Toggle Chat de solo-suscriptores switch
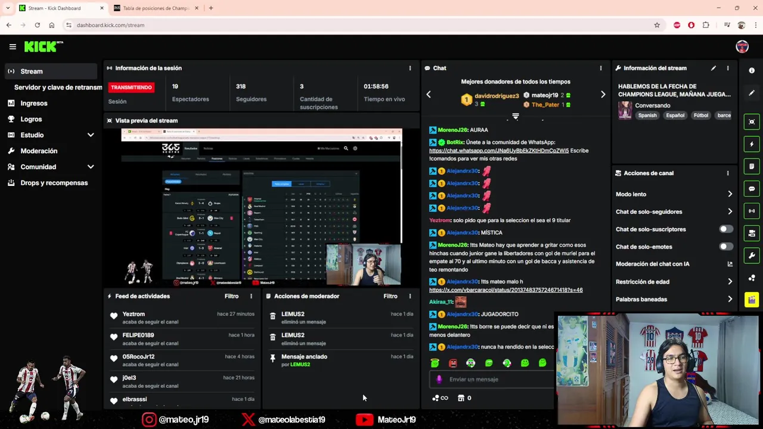 point(725,229)
